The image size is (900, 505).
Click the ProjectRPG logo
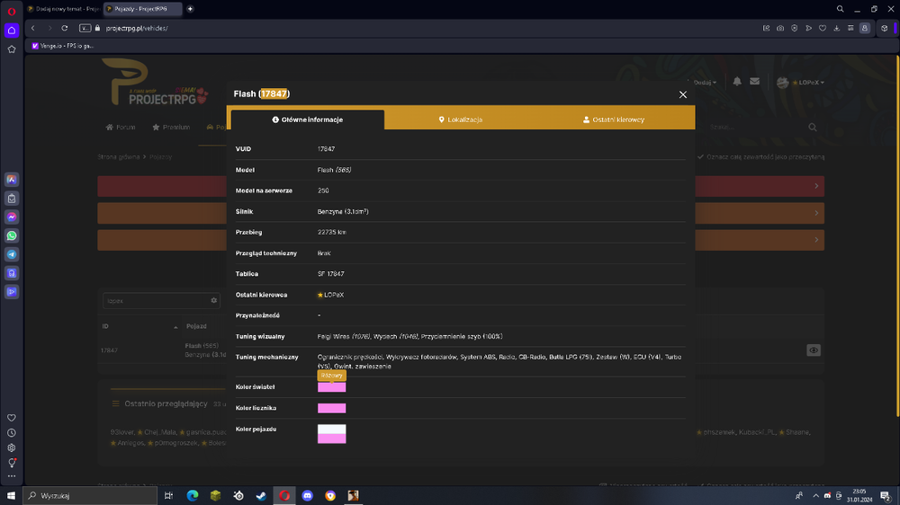pos(155,83)
